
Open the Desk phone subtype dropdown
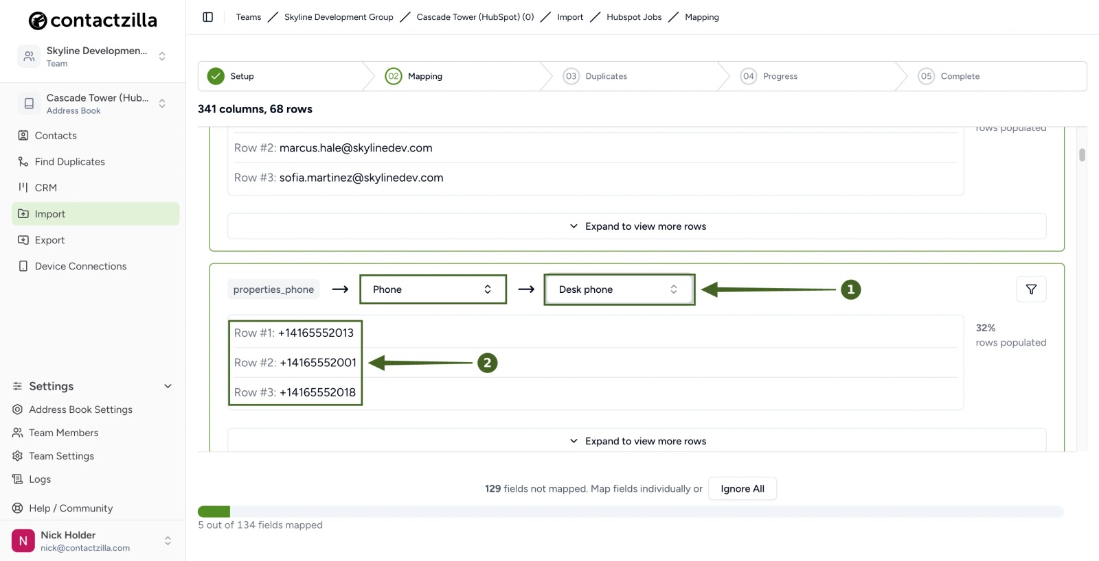click(x=619, y=289)
